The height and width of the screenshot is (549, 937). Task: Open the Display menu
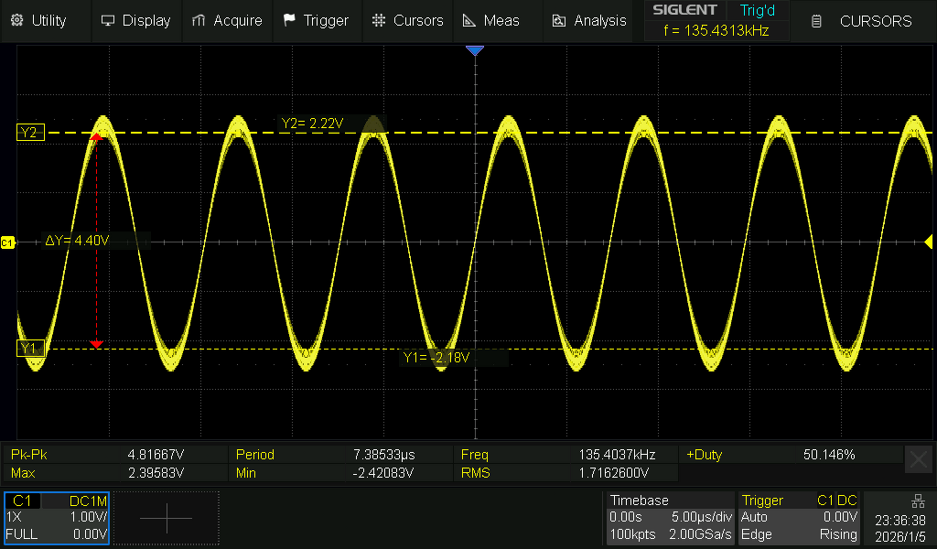[x=136, y=21]
